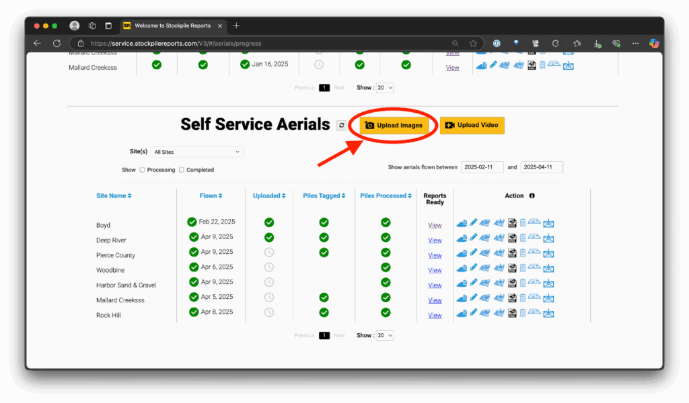Sort by the Piles Tagged column header
Image resolution: width=689 pixels, height=403 pixels.
click(x=324, y=196)
